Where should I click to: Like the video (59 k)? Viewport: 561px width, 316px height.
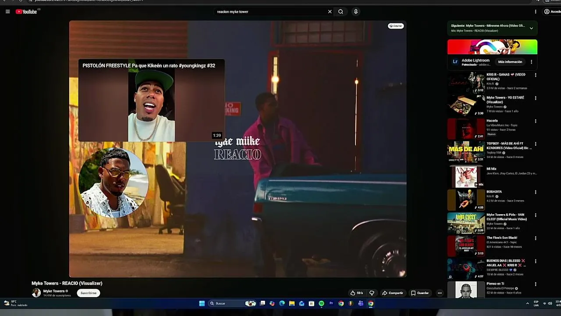[x=356, y=293]
